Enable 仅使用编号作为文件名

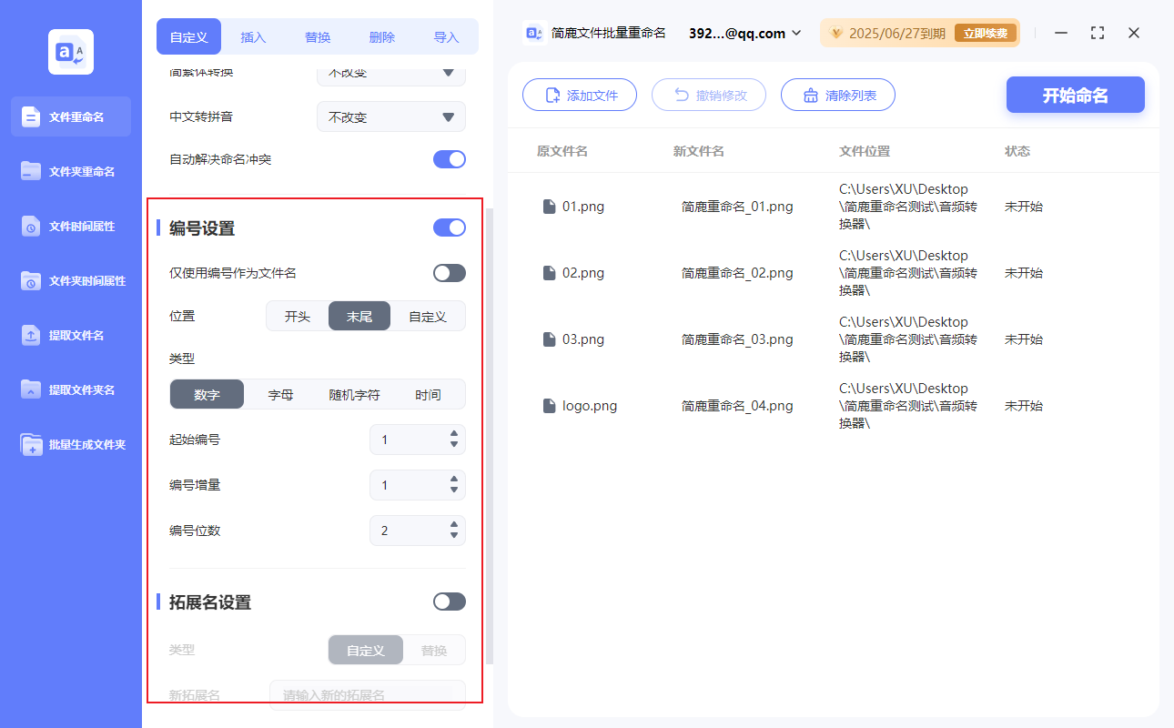(x=449, y=272)
